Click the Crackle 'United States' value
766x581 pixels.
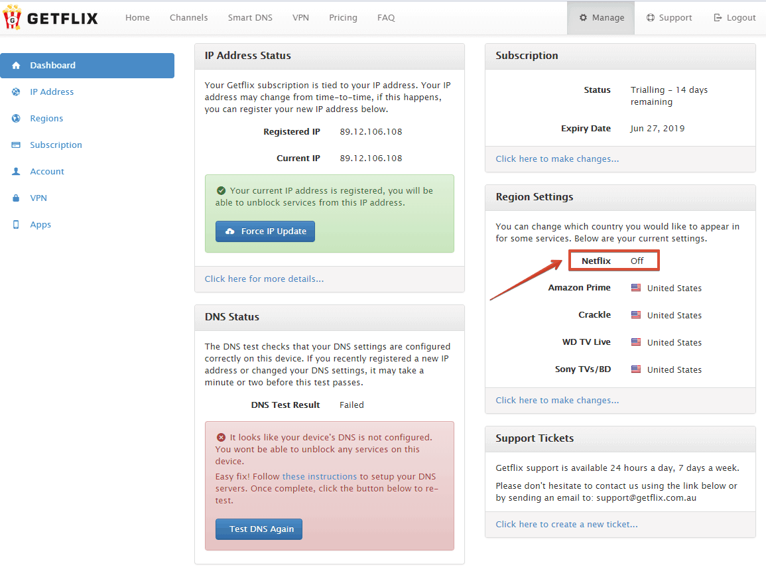tap(674, 316)
